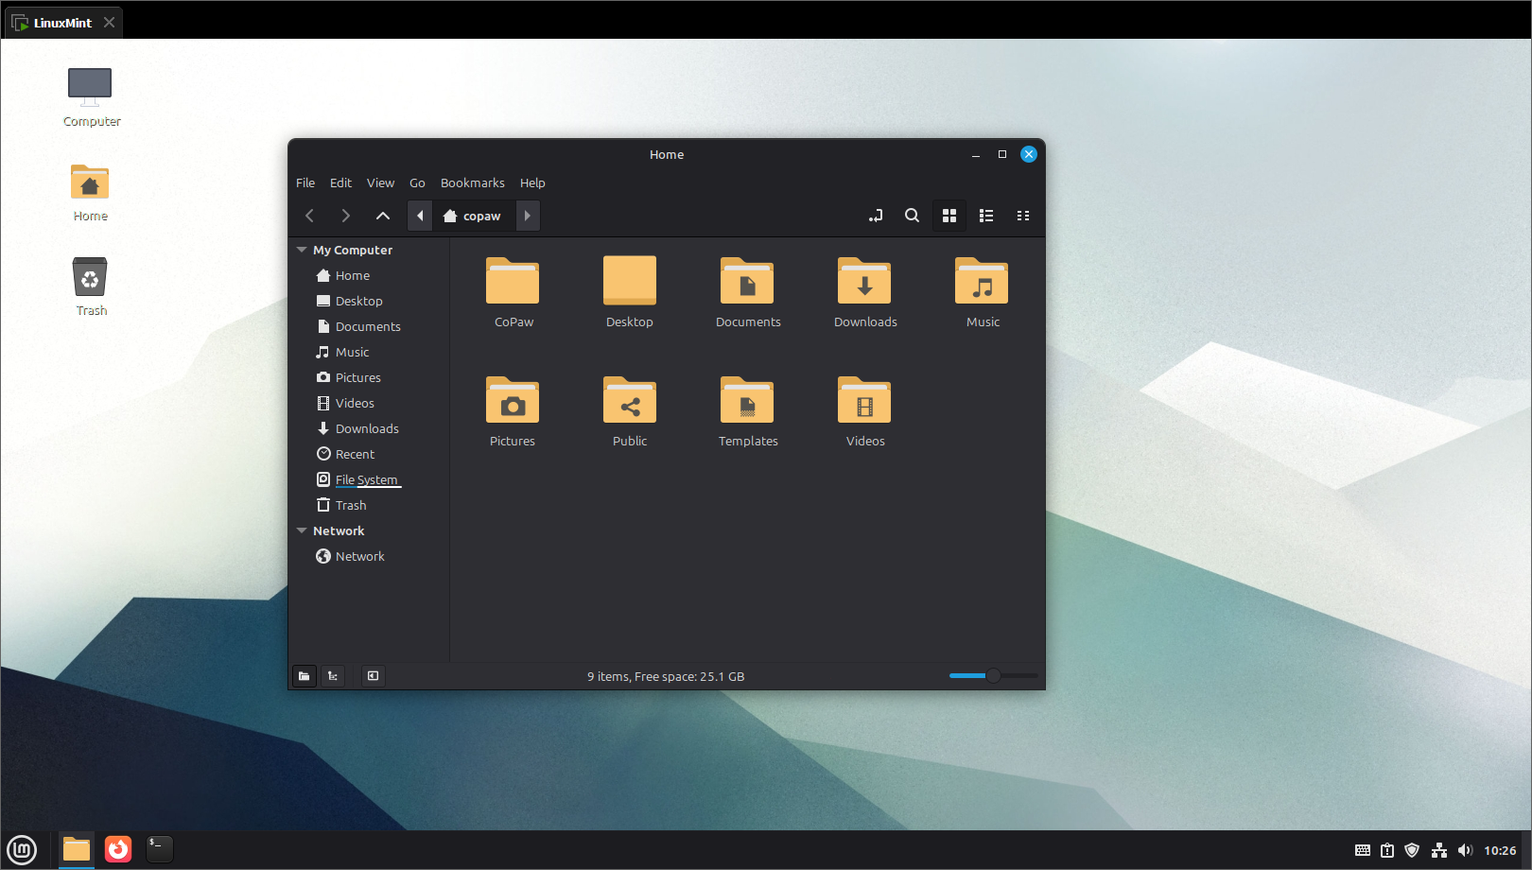Click the search magnifier icon in toolbar
The width and height of the screenshot is (1532, 870).
[x=912, y=216]
